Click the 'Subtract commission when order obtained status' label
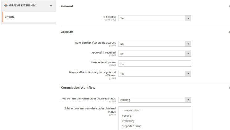 point(90,110)
